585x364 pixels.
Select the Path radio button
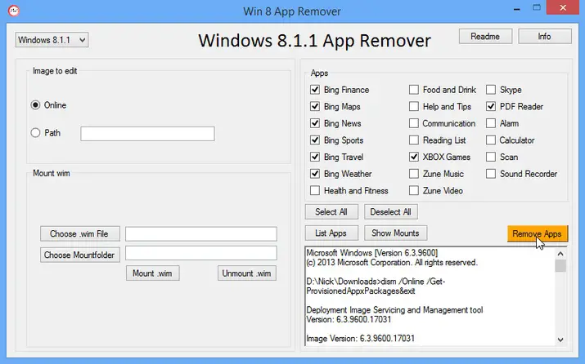pyautogui.click(x=35, y=133)
